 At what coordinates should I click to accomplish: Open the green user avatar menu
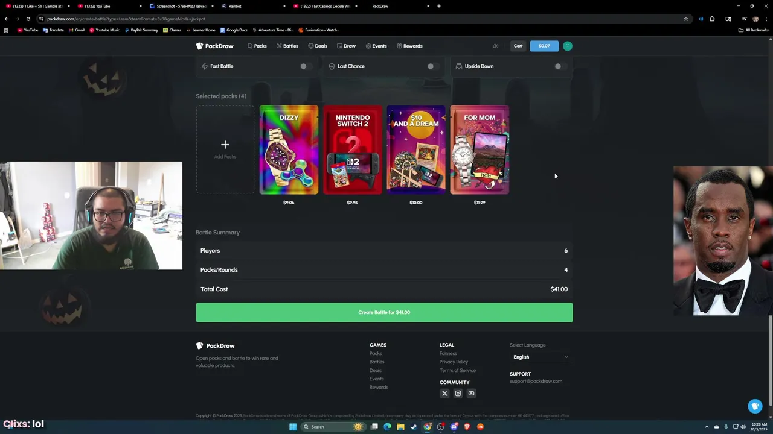(x=568, y=46)
